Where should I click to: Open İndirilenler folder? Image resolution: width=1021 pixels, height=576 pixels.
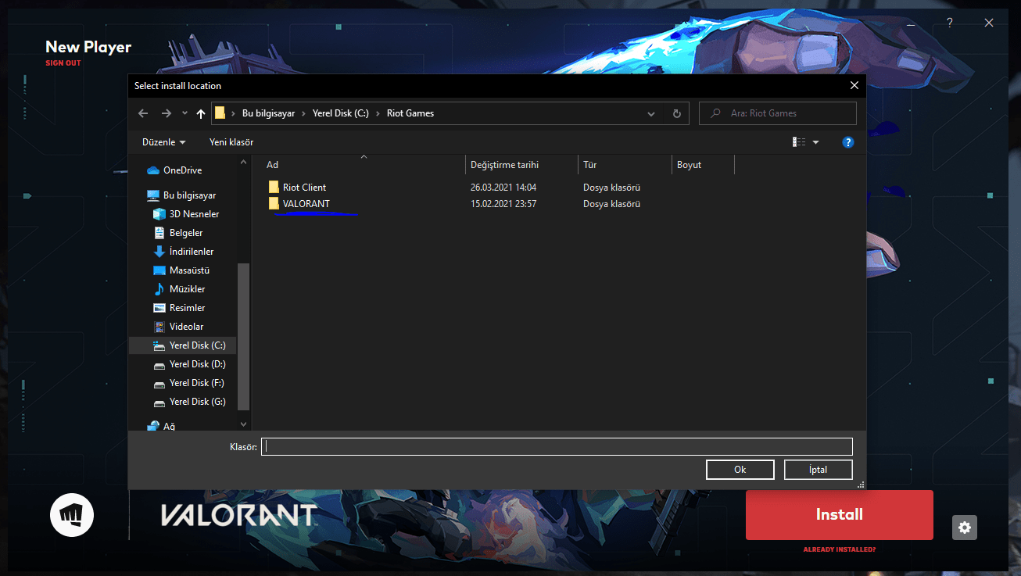coord(184,252)
